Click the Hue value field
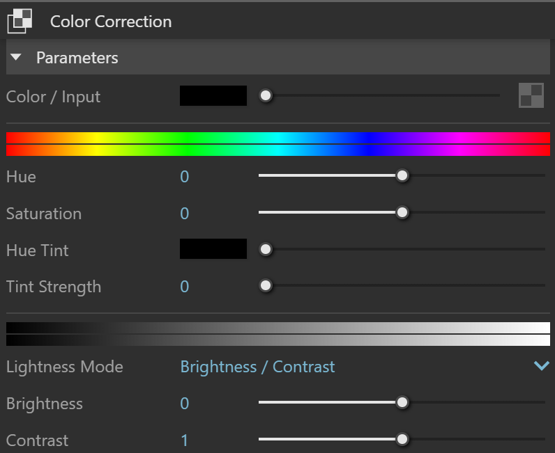 click(184, 177)
